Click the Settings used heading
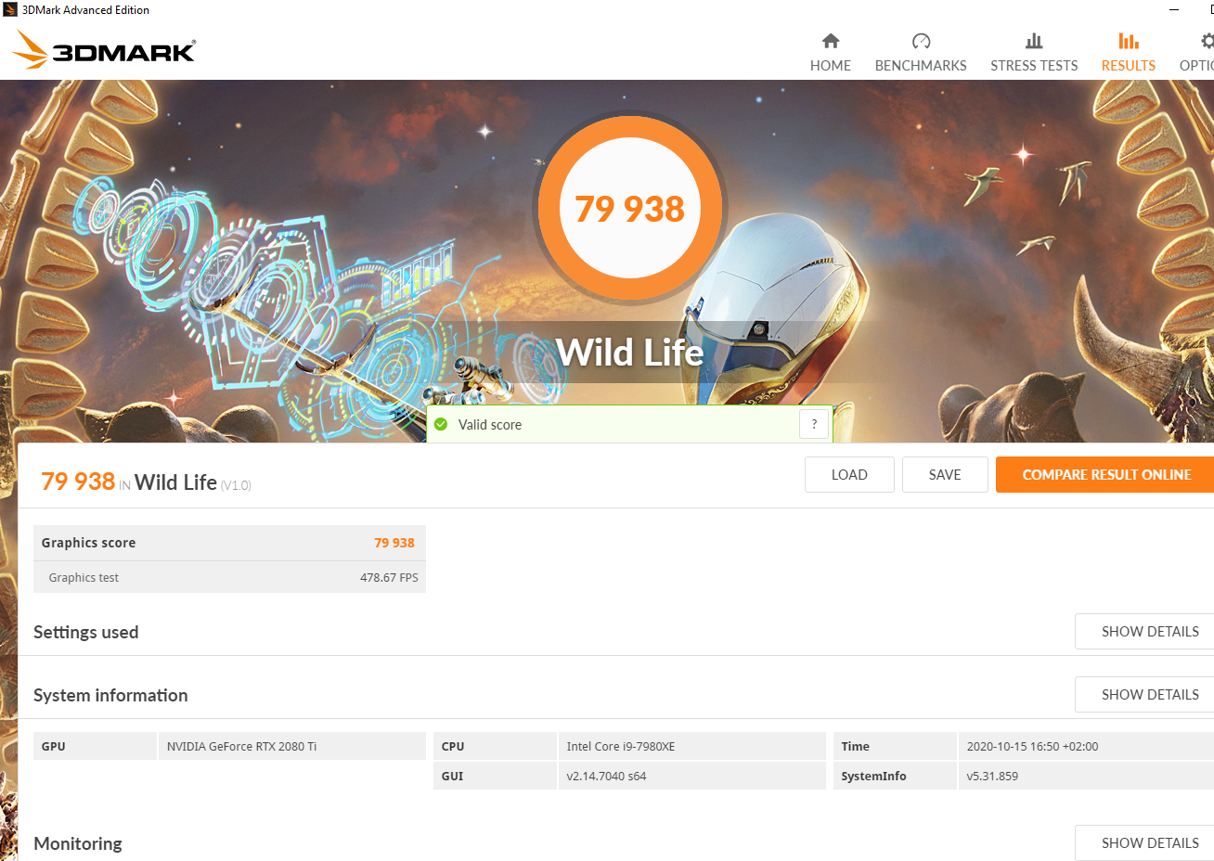Viewport: 1214px width, 861px height. point(86,632)
